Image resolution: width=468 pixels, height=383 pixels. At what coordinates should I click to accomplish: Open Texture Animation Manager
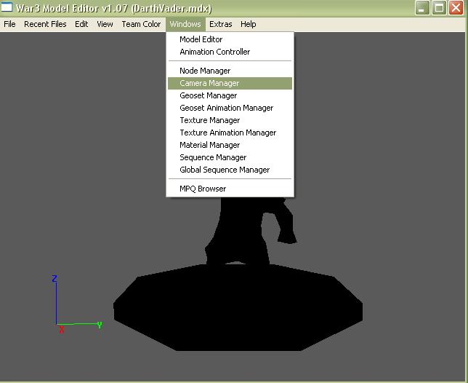click(x=230, y=133)
